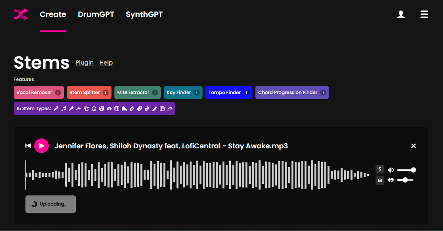This screenshot has height=231, width=443.
Task: Click the speaker volume icon
Action: point(391,170)
